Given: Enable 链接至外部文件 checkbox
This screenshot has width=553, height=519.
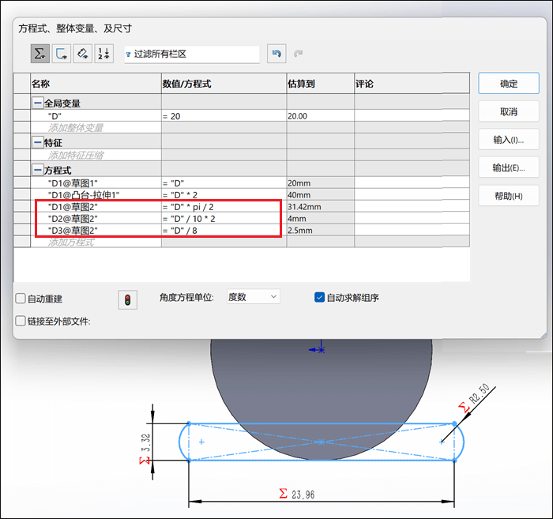Looking at the screenshot, I should (x=21, y=321).
